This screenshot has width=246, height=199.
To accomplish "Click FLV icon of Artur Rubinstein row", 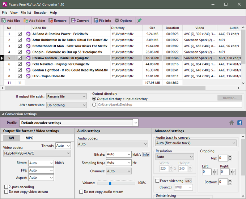I will [x=28, y=40].
